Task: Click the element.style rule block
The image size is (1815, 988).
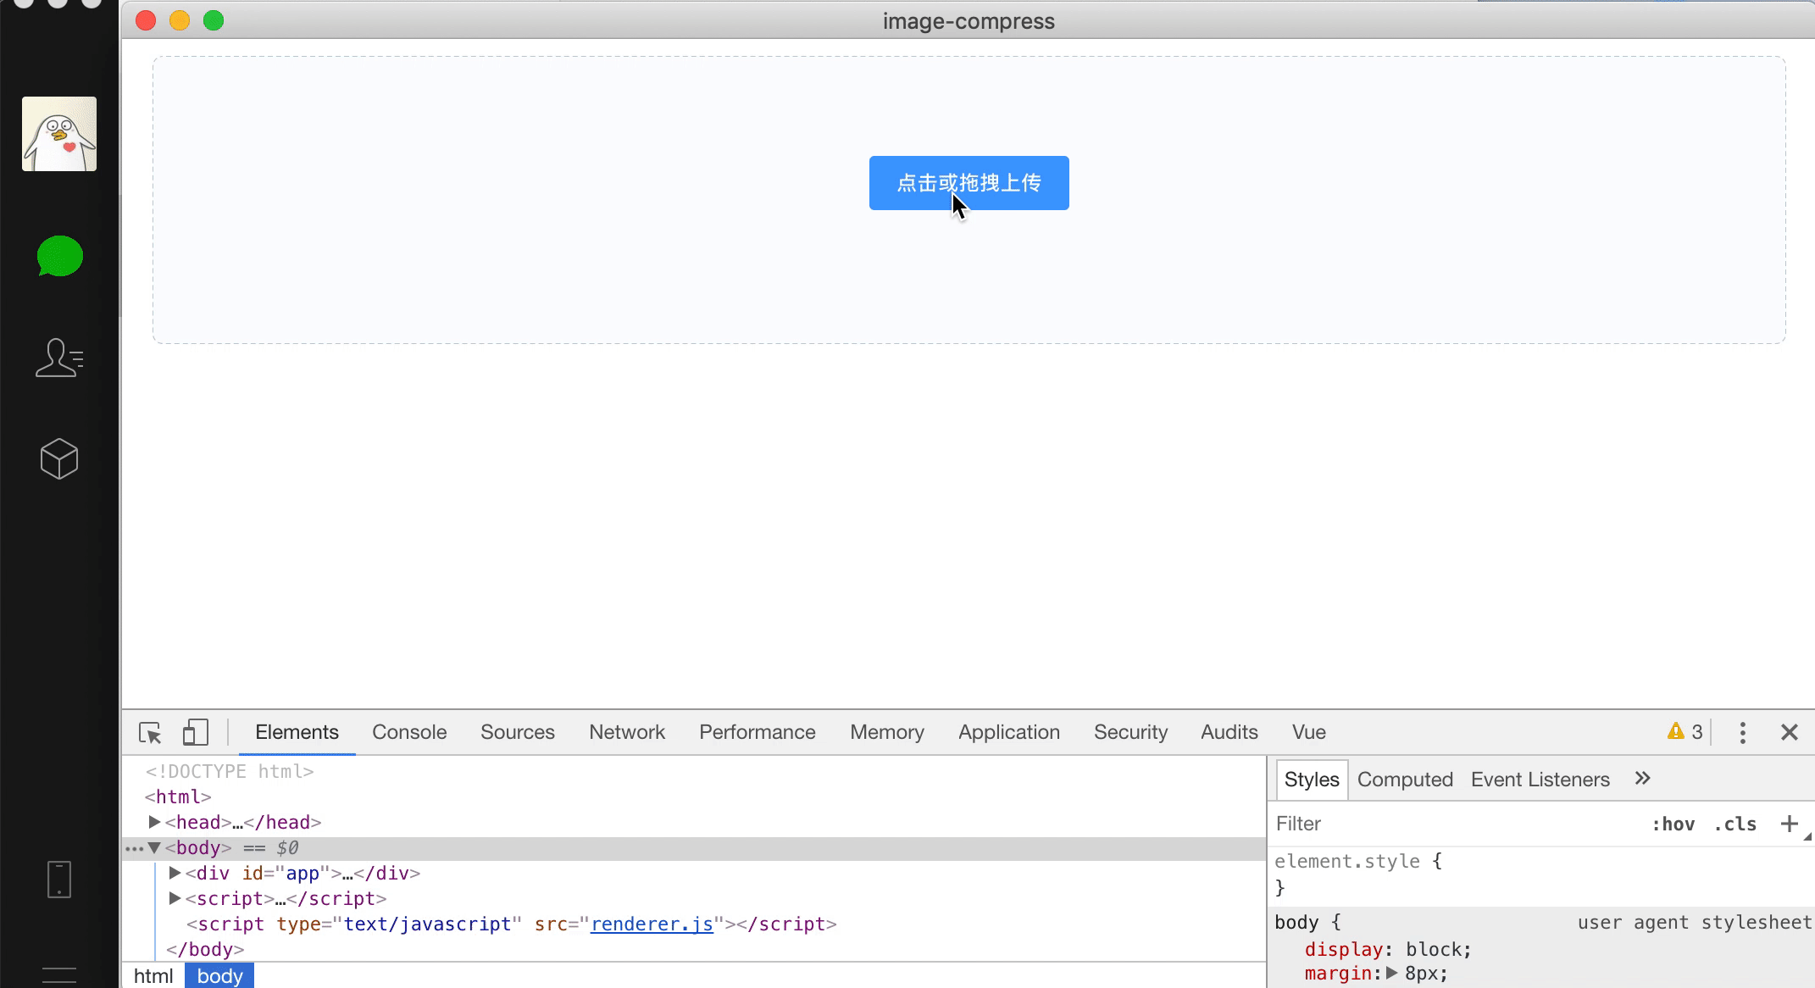Action: coord(1541,874)
